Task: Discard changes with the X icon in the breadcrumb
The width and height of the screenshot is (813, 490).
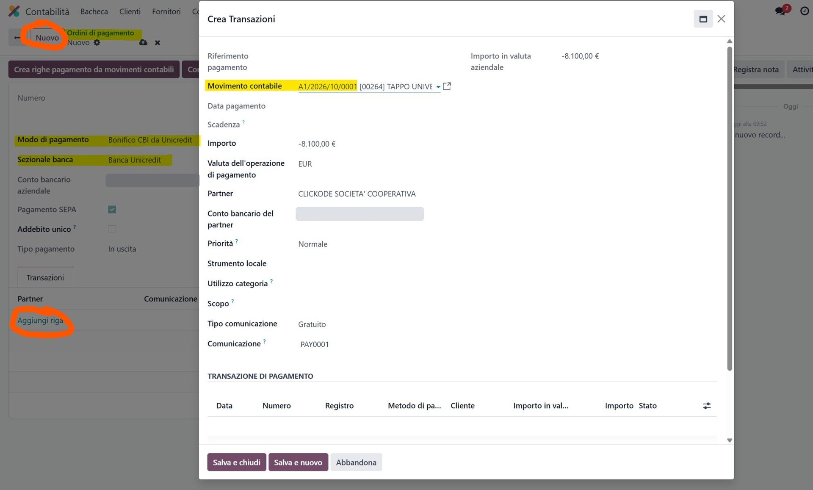Action: pos(158,43)
